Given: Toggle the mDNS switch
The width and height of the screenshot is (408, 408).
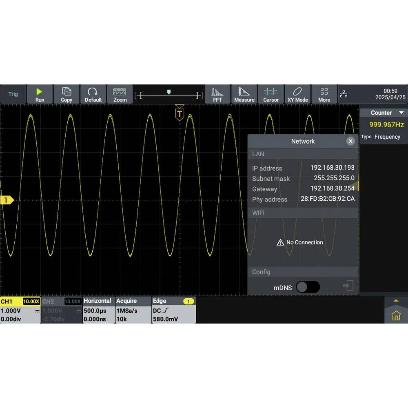Looking at the screenshot, I should 308,287.
